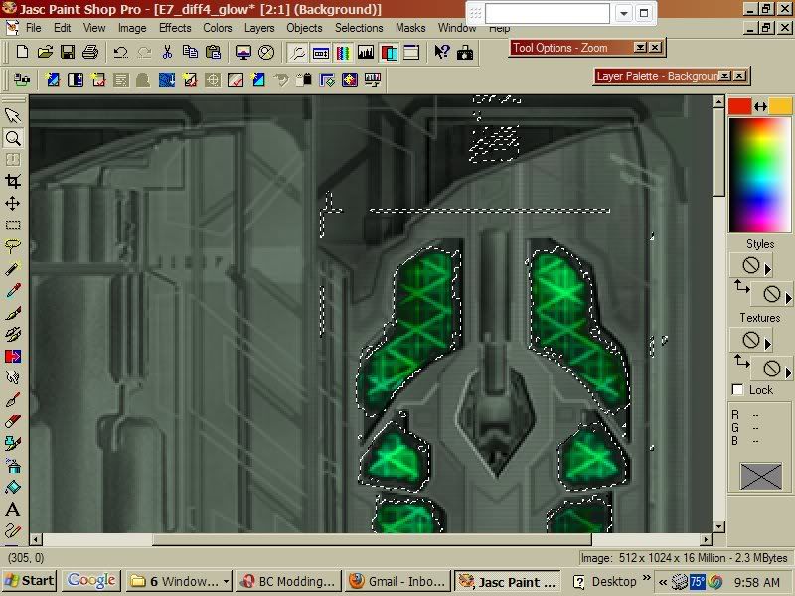Toggle the Overview window toolbar button

click(411, 53)
